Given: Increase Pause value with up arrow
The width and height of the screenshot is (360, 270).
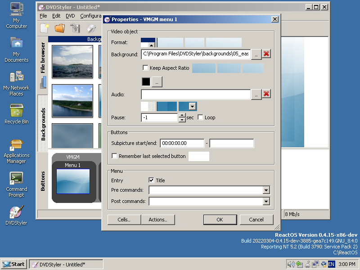Looking at the screenshot, I should coord(182,115).
